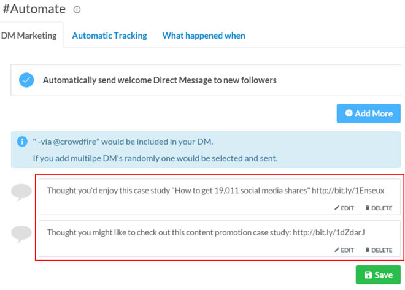Click the "Automatically send welcome Direct Message" label

[x=160, y=80]
